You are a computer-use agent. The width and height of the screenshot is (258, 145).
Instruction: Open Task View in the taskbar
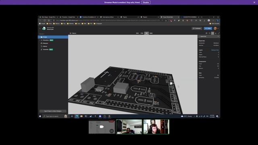pyautogui.click(x=72, y=116)
